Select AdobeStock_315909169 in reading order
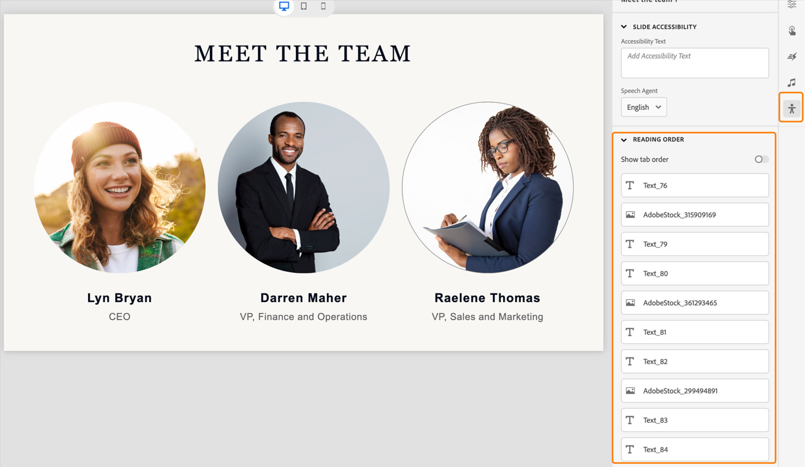 click(x=695, y=214)
